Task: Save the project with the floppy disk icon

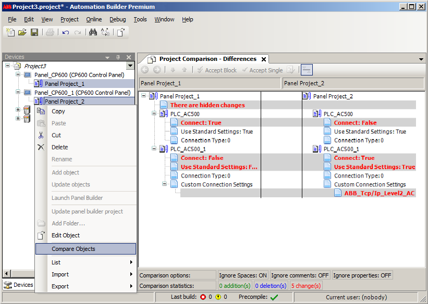Action: pyautogui.click(x=34, y=32)
